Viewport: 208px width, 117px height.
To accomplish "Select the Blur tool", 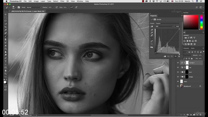I will 6,52.
